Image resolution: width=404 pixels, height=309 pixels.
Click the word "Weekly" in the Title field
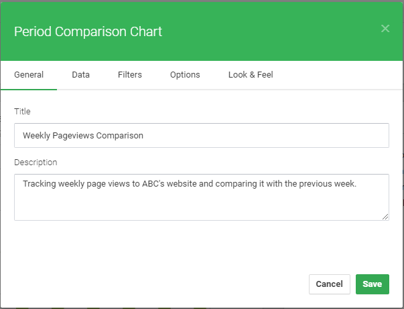pyautogui.click(x=37, y=135)
